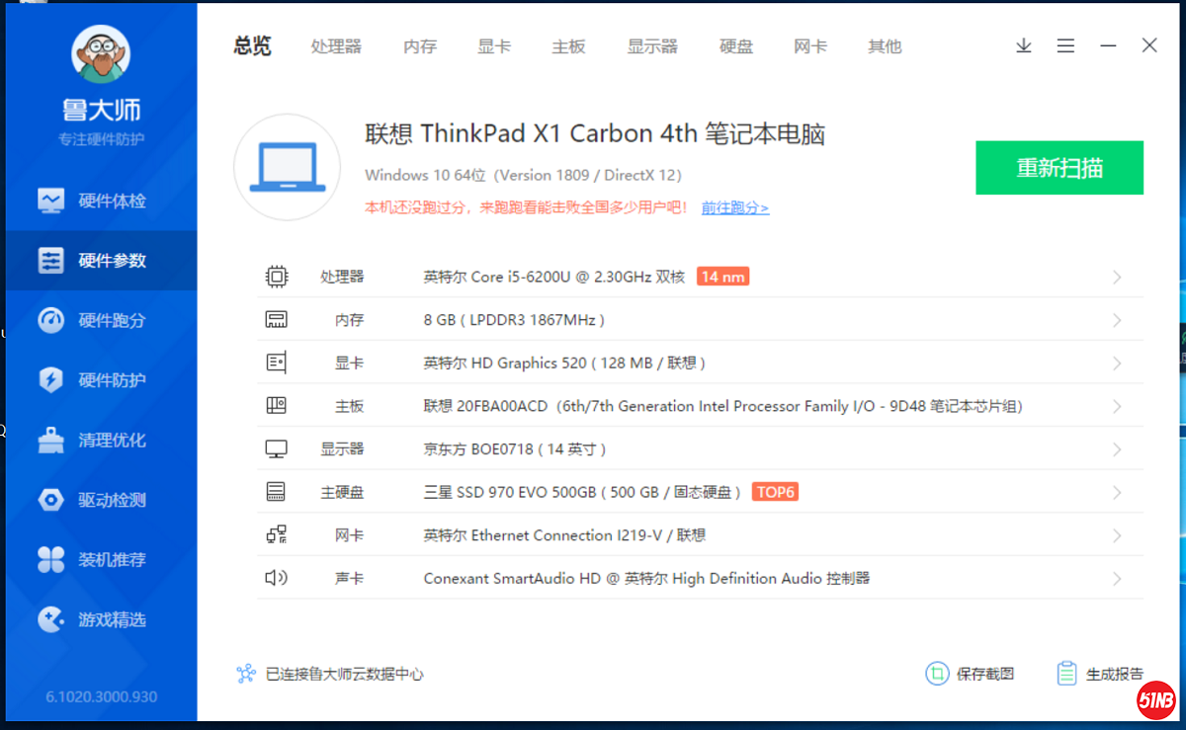Select the 硬件跑分 benchmark gauge icon
This screenshot has height=730, width=1186.
point(50,320)
